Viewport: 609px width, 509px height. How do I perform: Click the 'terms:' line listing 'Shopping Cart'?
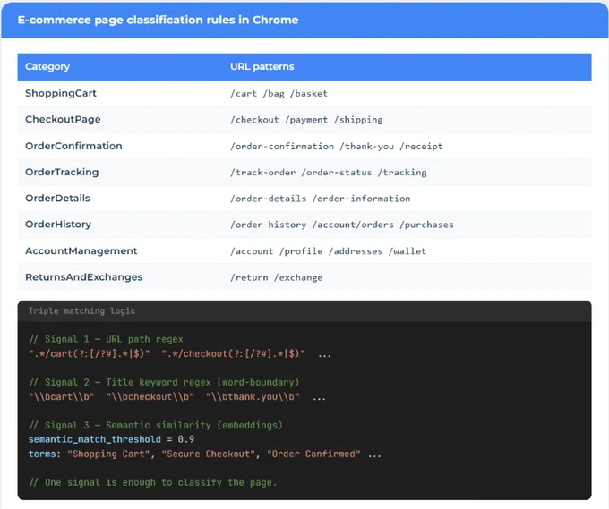click(x=205, y=454)
